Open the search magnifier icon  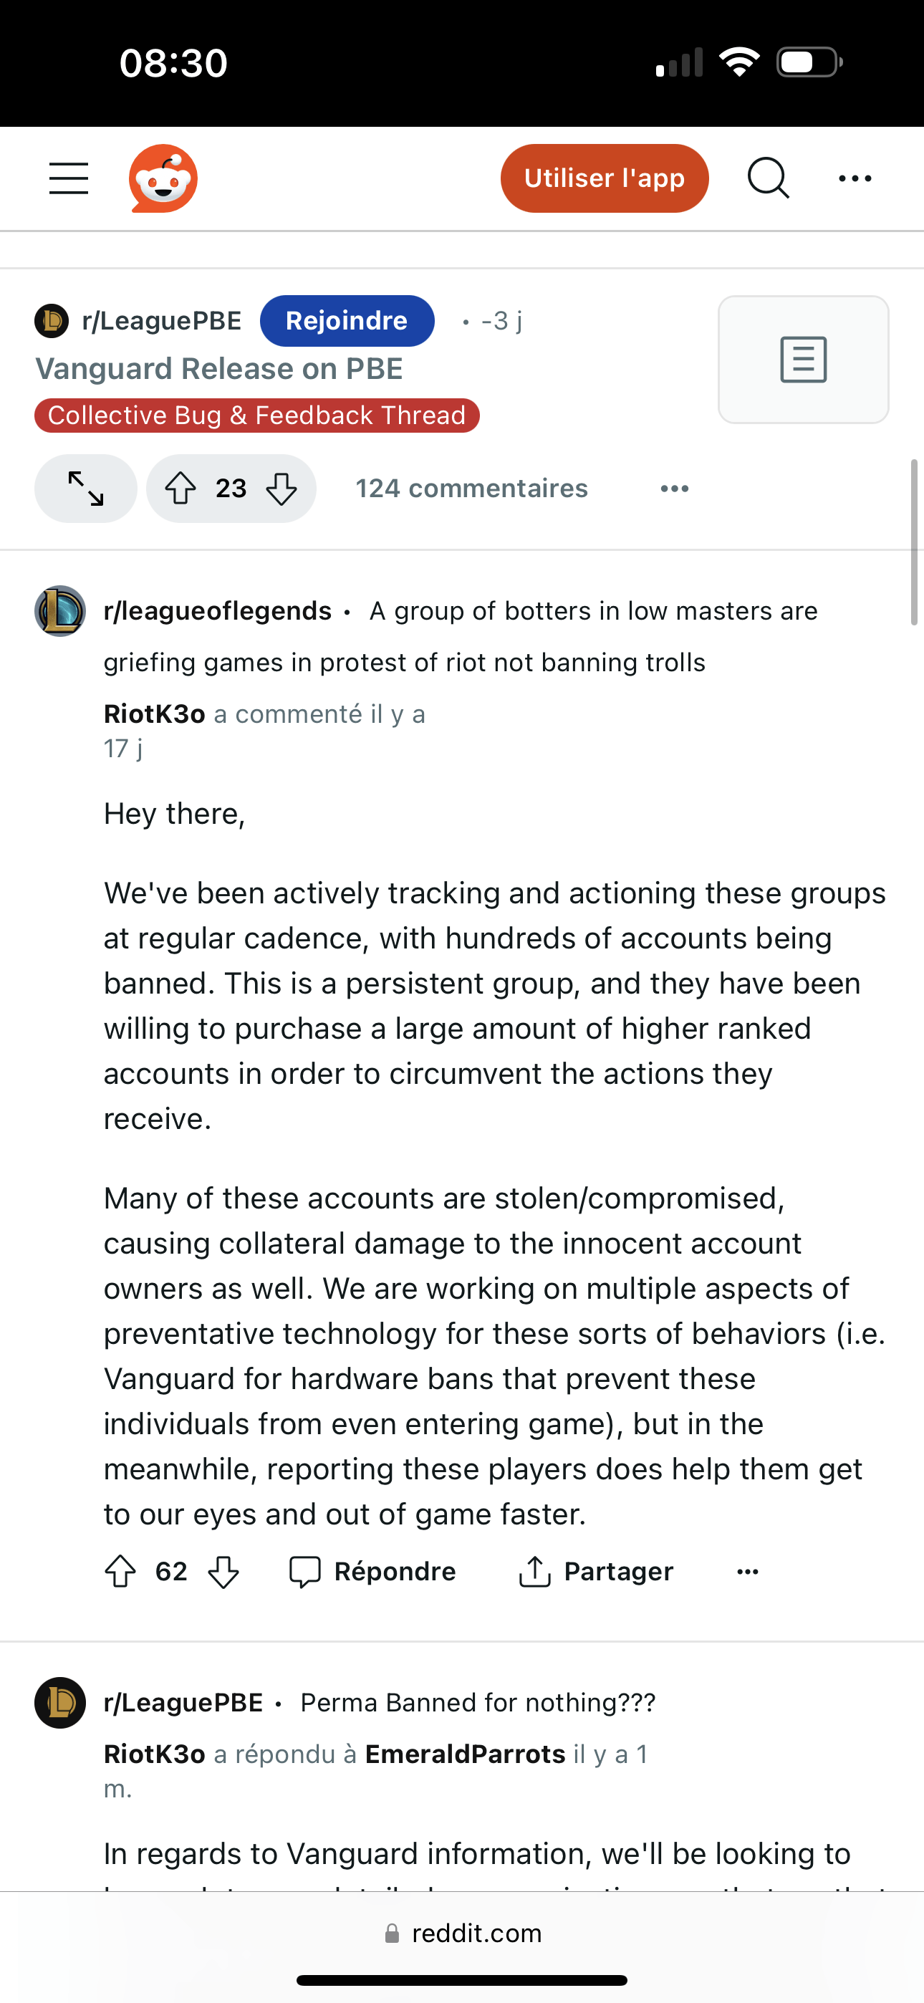click(x=769, y=178)
